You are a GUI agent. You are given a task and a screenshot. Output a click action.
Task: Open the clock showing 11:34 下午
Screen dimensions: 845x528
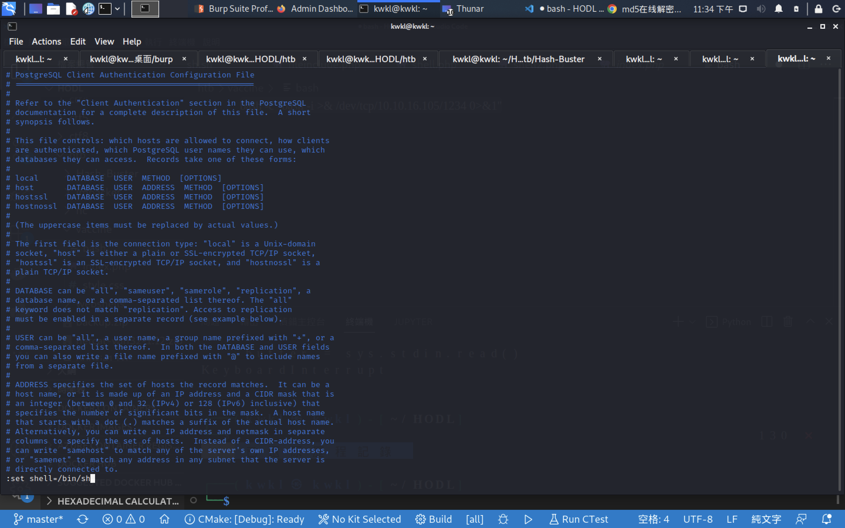click(713, 9)
